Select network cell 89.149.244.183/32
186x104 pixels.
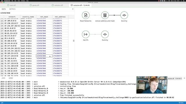(x=12, y=48)
